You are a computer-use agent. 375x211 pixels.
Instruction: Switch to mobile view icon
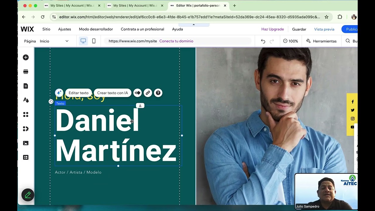click(x=94, y=41)
